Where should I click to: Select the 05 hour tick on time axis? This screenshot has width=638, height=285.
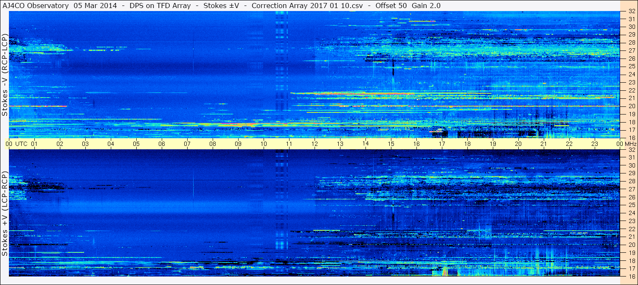136,144
